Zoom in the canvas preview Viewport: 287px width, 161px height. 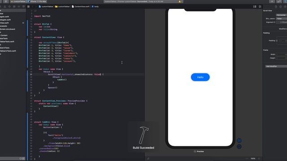259,159
